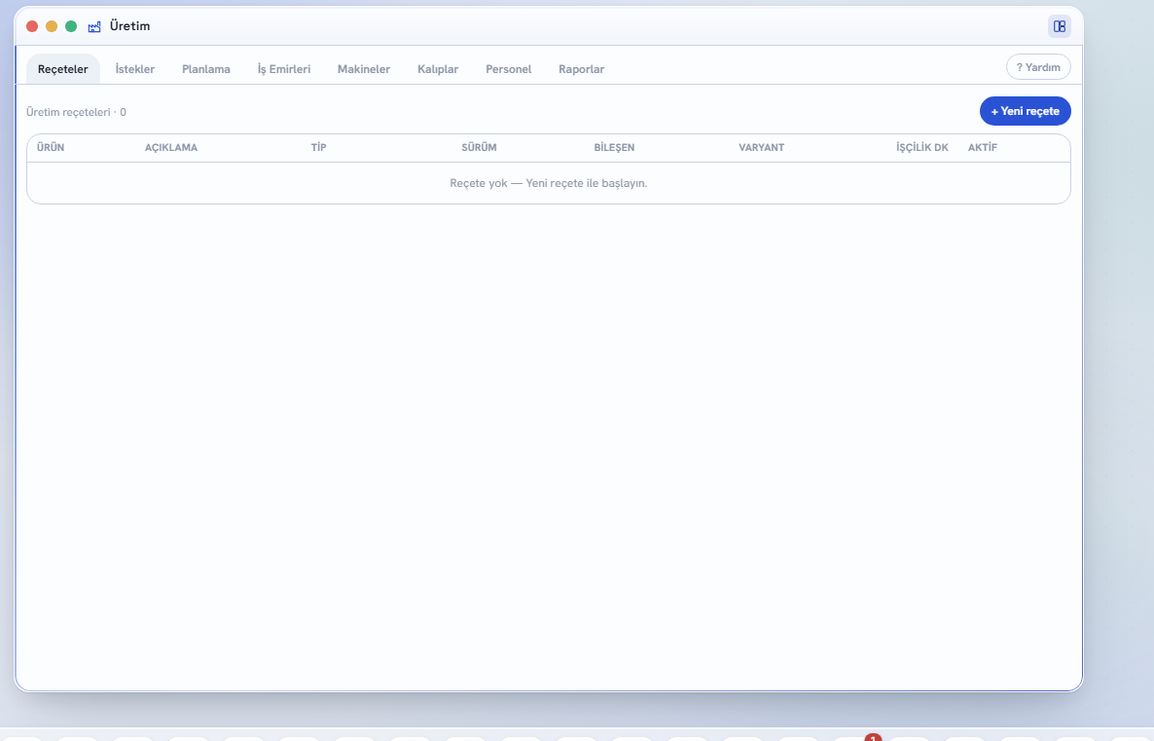Open the Reçeteler tab

click(63, 69)
